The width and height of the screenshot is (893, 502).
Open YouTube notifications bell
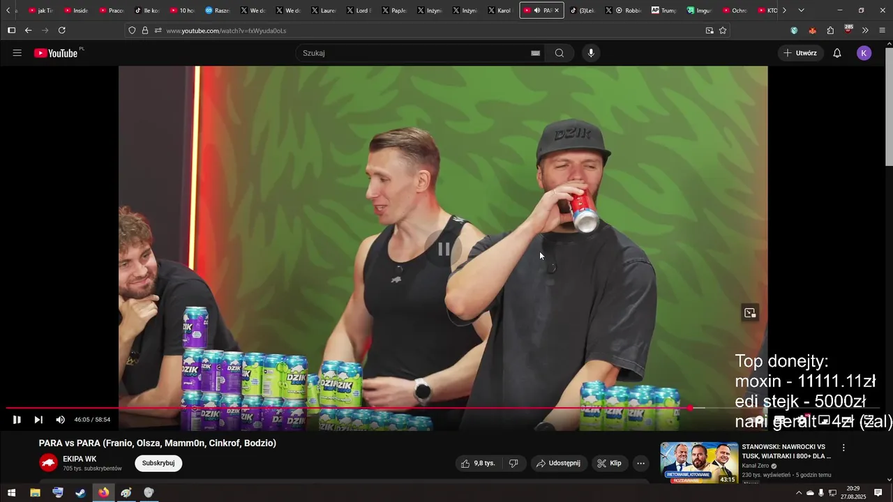(x=837, y=53)
